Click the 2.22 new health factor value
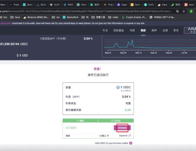 coord(128,110)
